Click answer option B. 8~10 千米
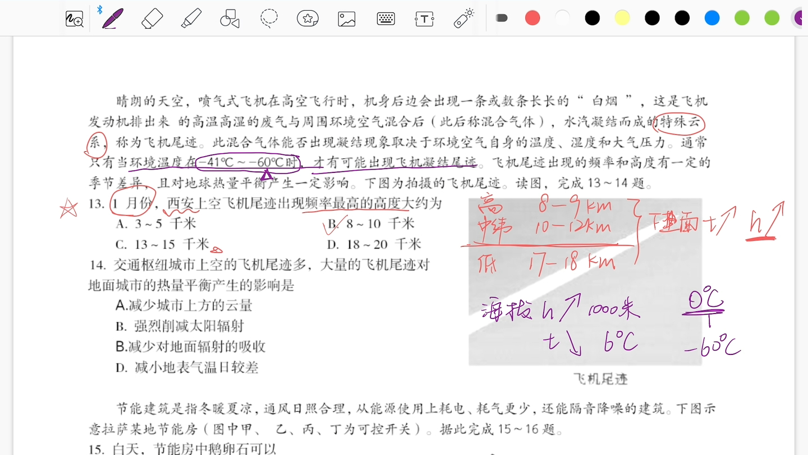Screen dimensions: 808x455 pos(371,224)
